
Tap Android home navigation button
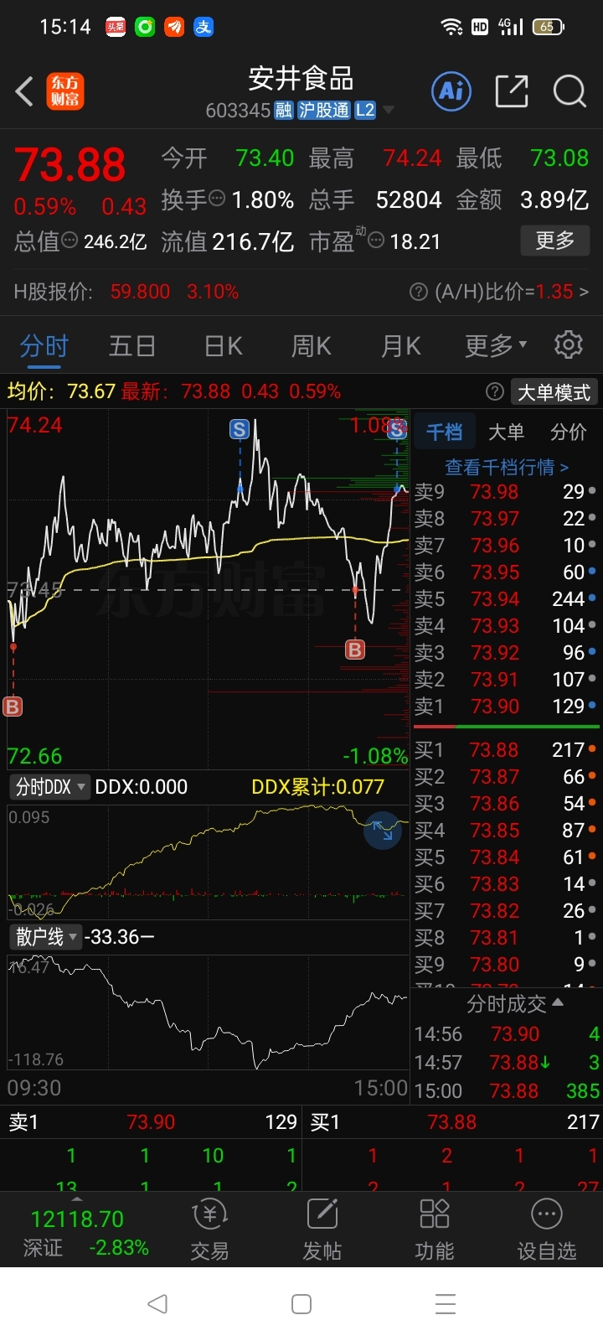click(301, 1303)
